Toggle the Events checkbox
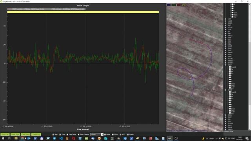The width and height of the screenshot is (251, 141). 128,134
